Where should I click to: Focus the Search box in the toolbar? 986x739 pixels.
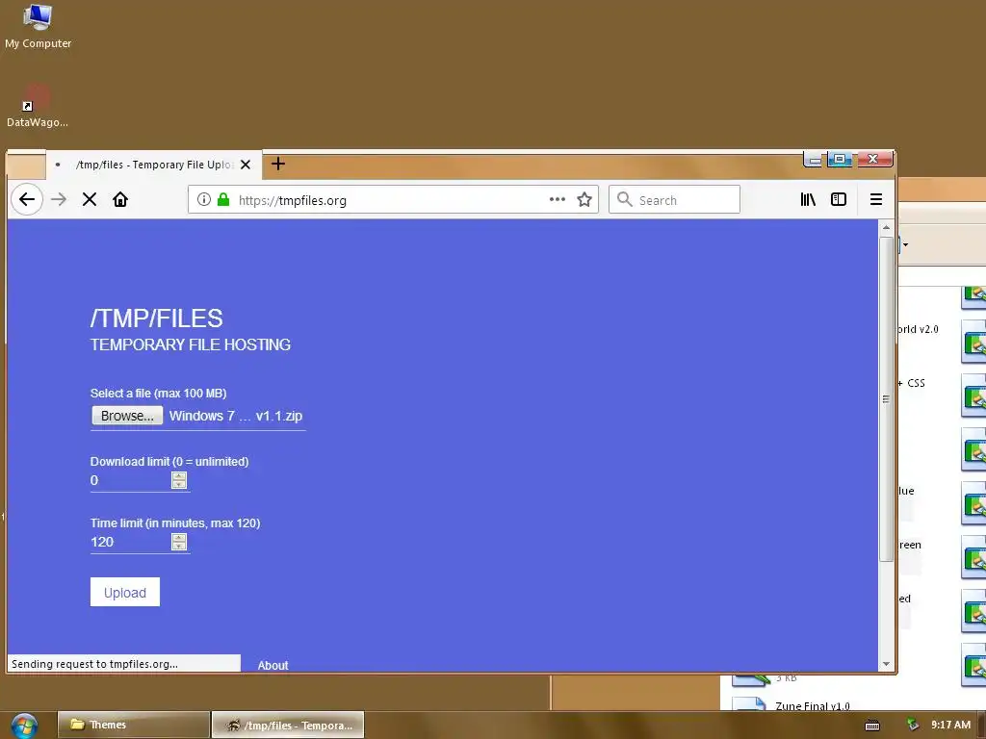(674, 200)
